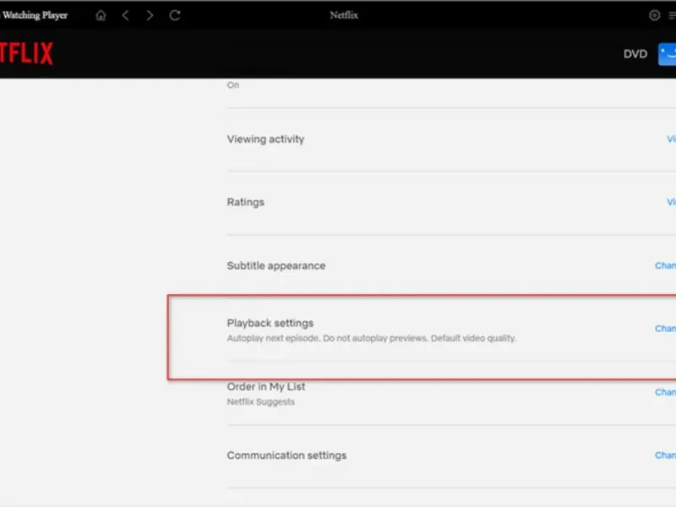Select the Subtitle appearance label
This screenshot has height=507, width=676.
(x=276, y=265)
